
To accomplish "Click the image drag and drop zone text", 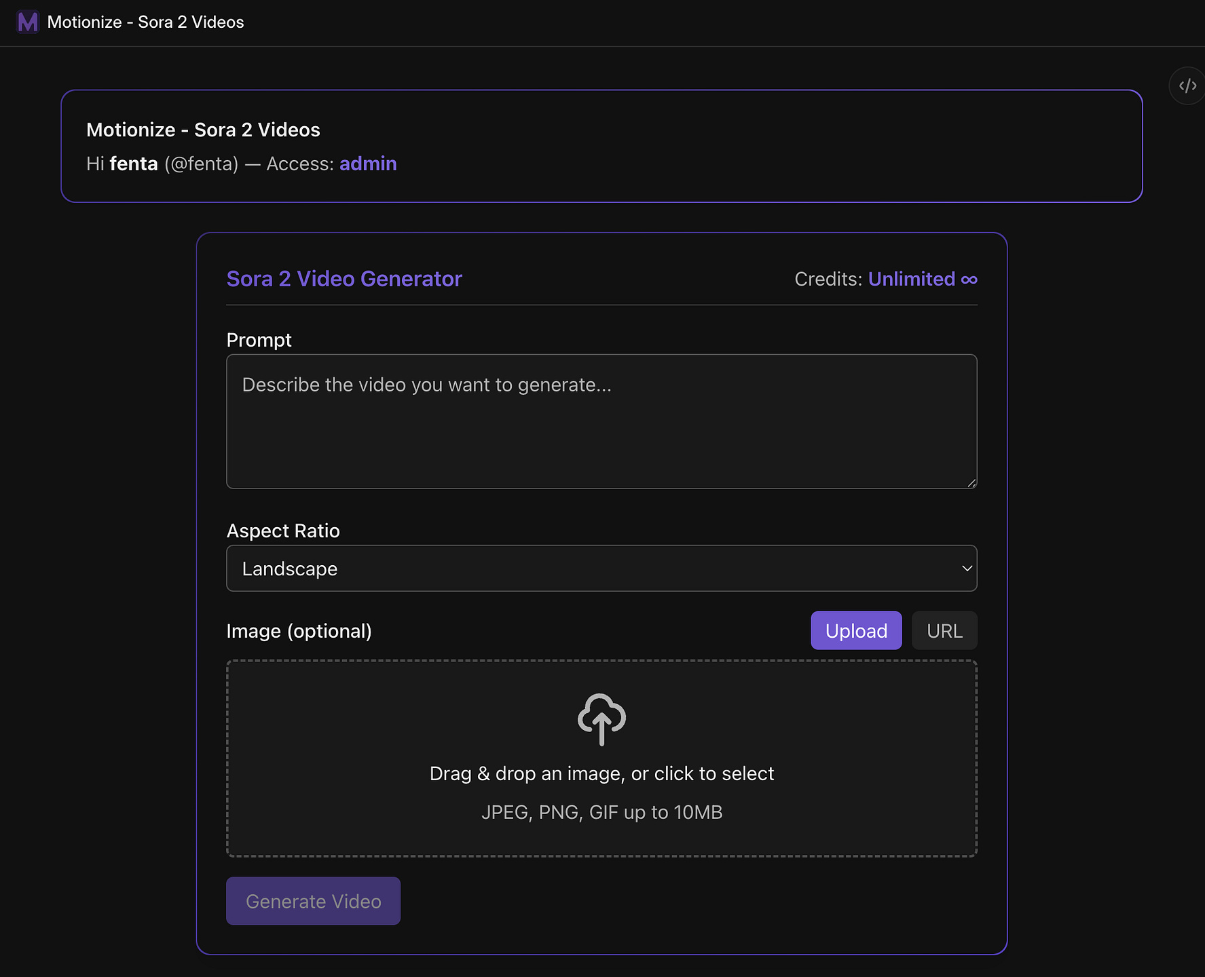I will pyautogui.click(x=601, y=774).
